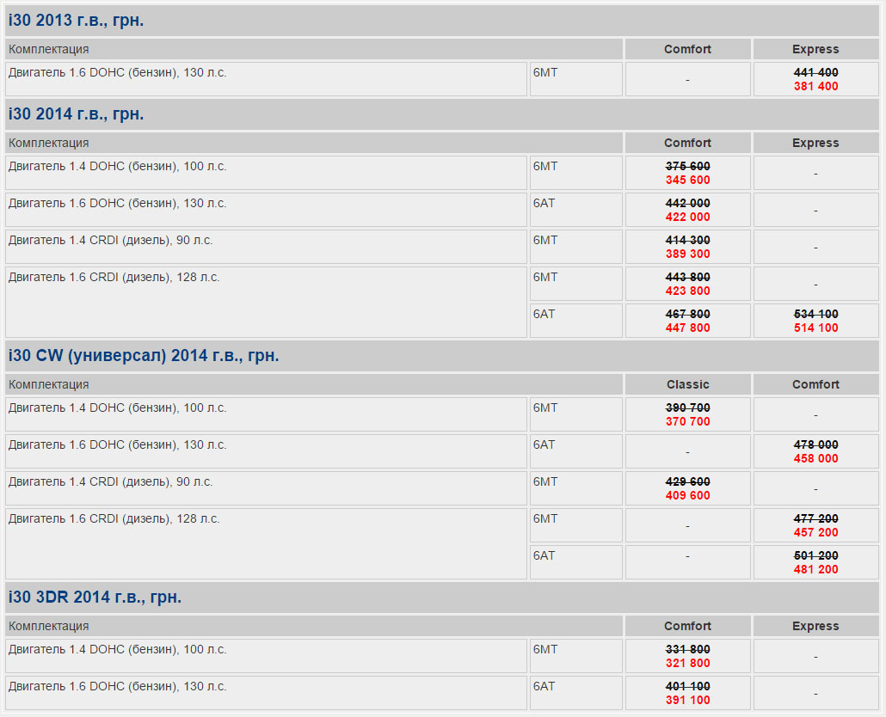Select the discounted price 422 000

click(687, 218)
